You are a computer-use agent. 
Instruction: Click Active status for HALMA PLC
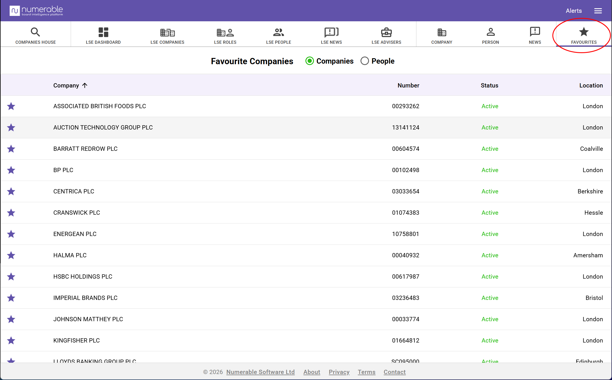490,255
